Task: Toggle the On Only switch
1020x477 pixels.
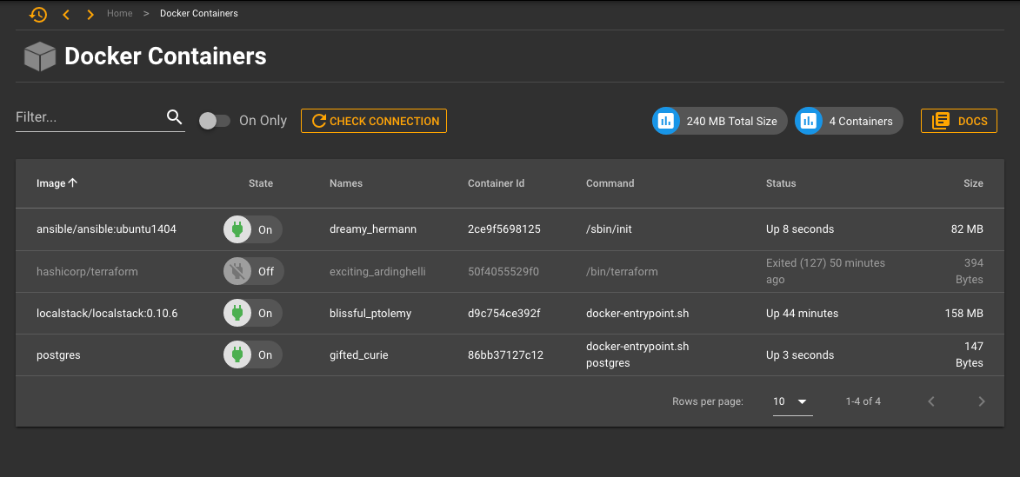Action: (215, 121)
